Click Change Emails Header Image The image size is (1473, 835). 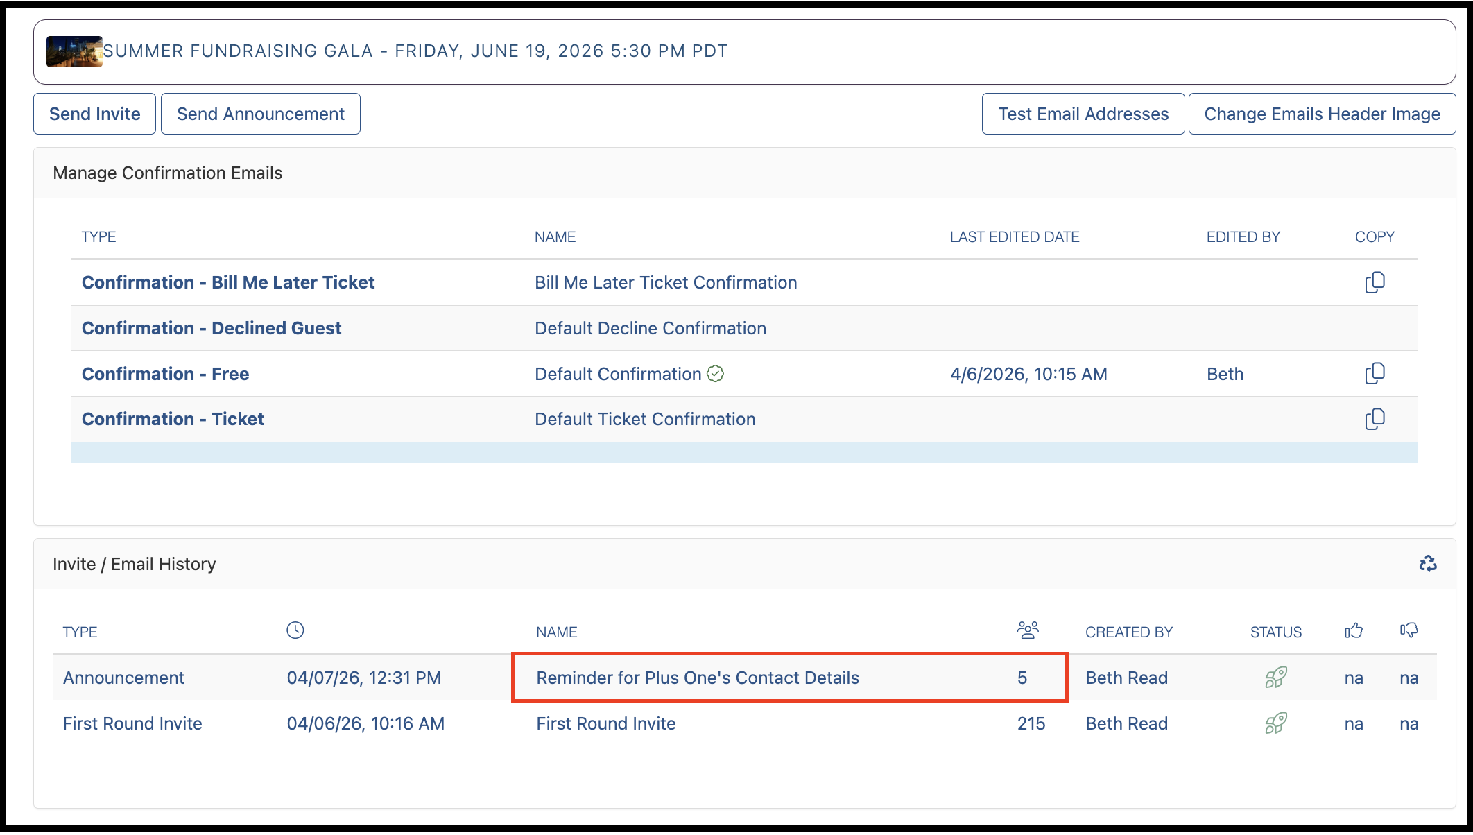(1322, 114)
